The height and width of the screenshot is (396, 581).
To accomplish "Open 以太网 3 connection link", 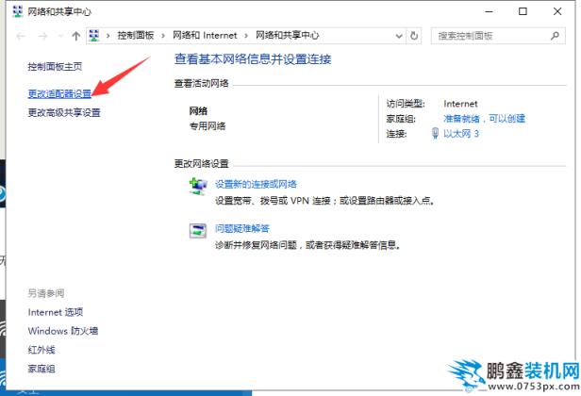I will tap(461, 133).
